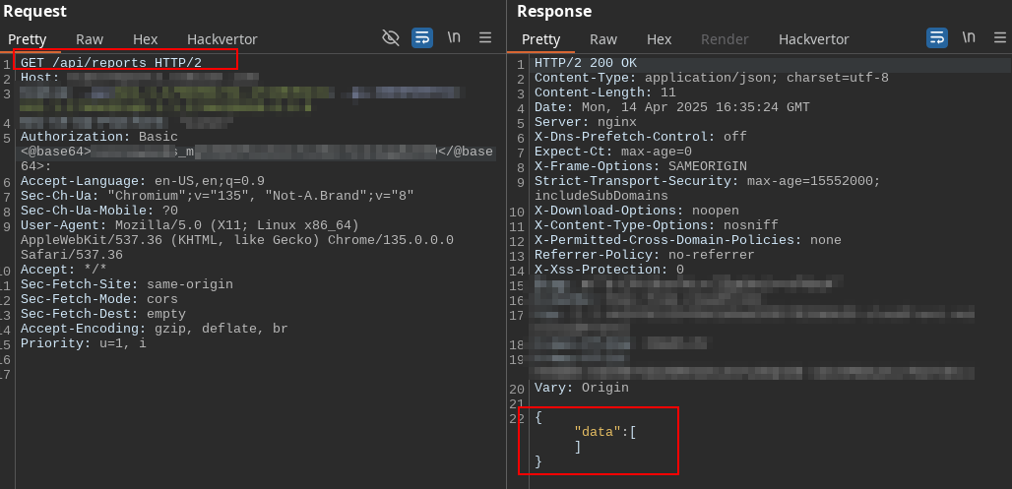The height and width of the screenshot is (489, 1012).
Task: Click the Sec-Fetch-Site: same-origin line
Action: click(x=126, y=284)
